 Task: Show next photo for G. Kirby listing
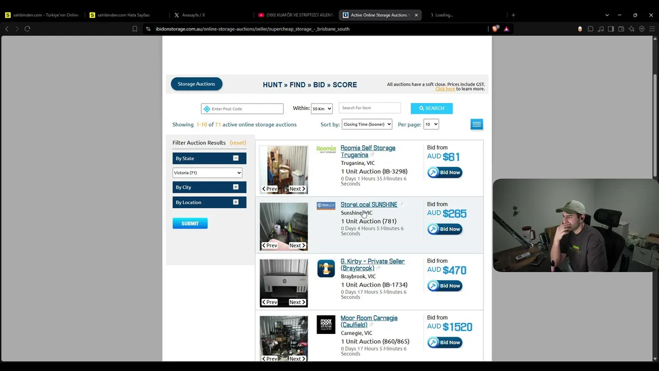pyautogui.click(x=297, y=302)
